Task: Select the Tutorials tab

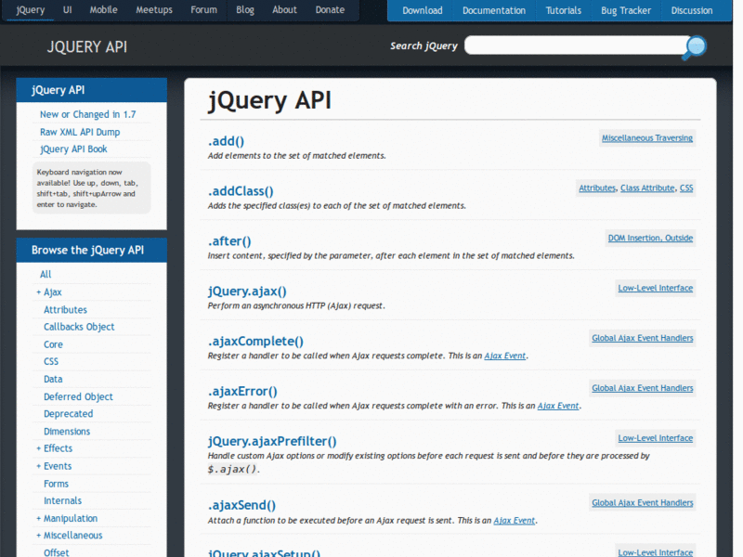Action: 563,10
